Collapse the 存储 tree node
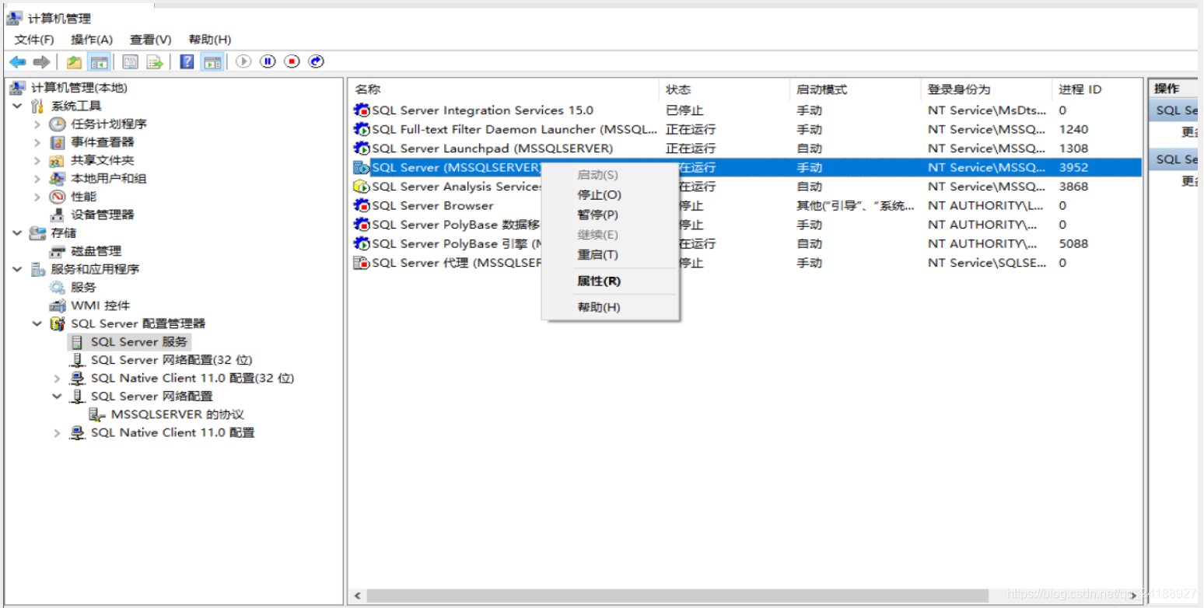 (x=18, y=232)
